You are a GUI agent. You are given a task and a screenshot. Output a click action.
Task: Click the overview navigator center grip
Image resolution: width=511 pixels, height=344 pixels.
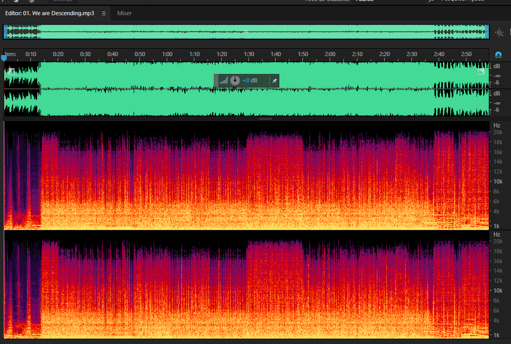tap(246, 31)
